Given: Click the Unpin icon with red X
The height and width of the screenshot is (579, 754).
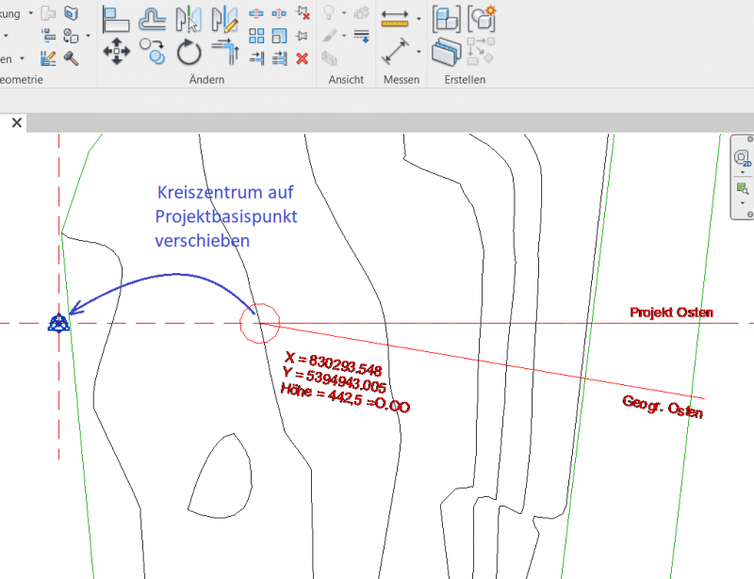Looking at the screenshot, I should [302, 13].
